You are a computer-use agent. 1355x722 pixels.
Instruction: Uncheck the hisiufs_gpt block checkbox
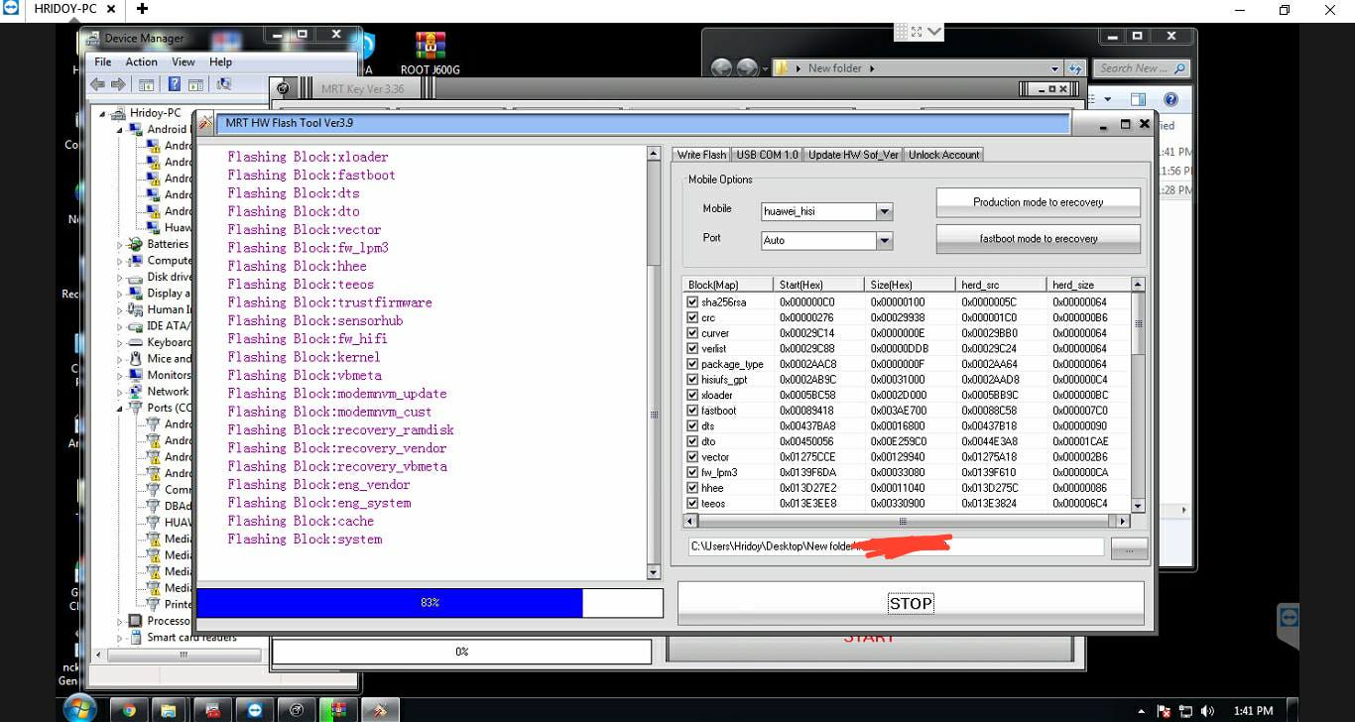pyautogui.click(x=692, y=379)
